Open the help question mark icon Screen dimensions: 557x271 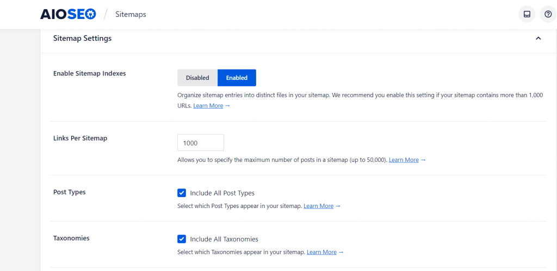tap(548, 15)
